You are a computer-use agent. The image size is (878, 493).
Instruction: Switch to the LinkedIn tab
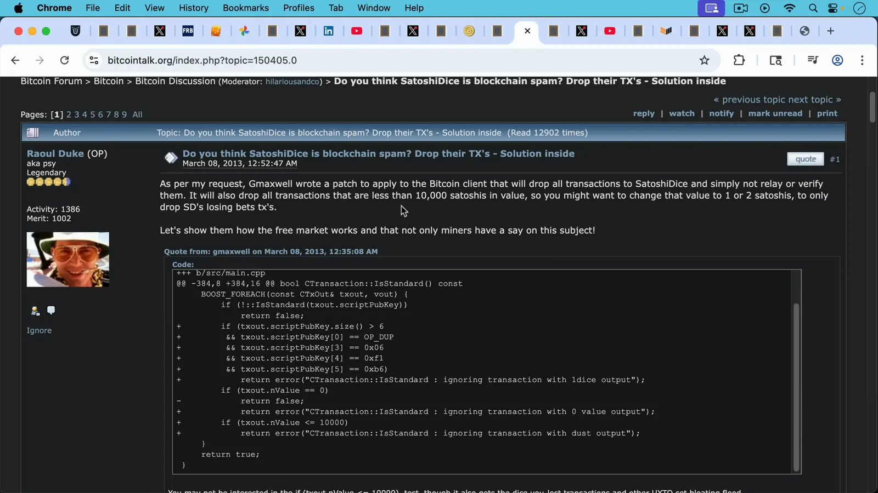[x=329, y=31]
